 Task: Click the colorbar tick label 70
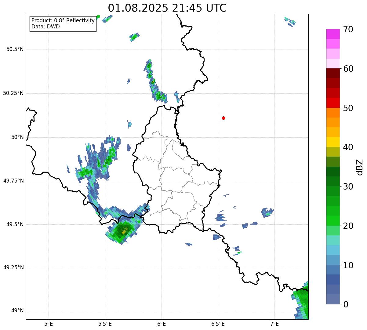(x=348, y=29)
